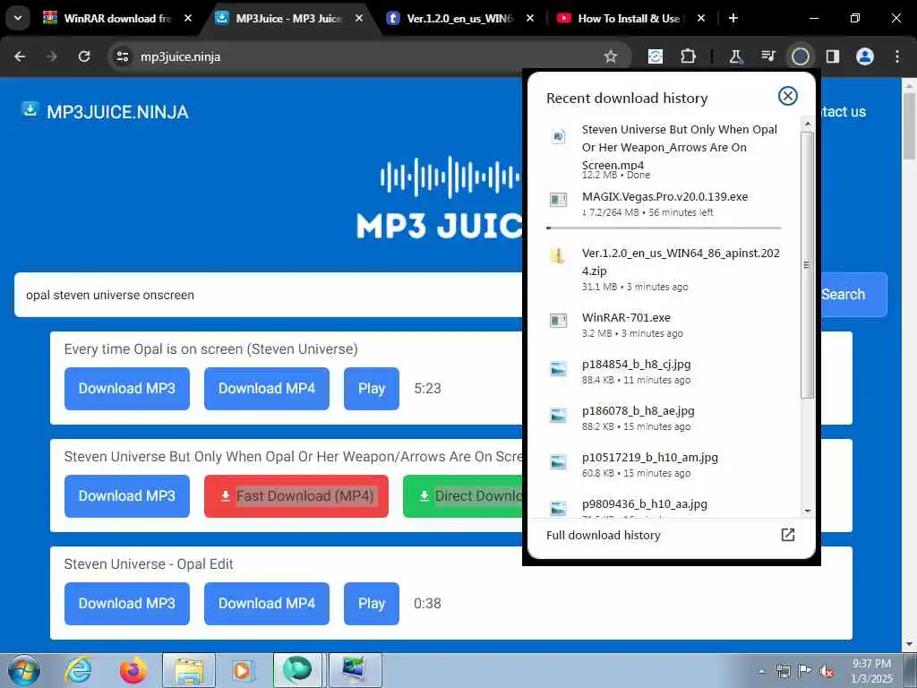Download MP3 for Steven Universe - Opal Edit
Viewport: 917px width, 688px height.
(127, 603)
